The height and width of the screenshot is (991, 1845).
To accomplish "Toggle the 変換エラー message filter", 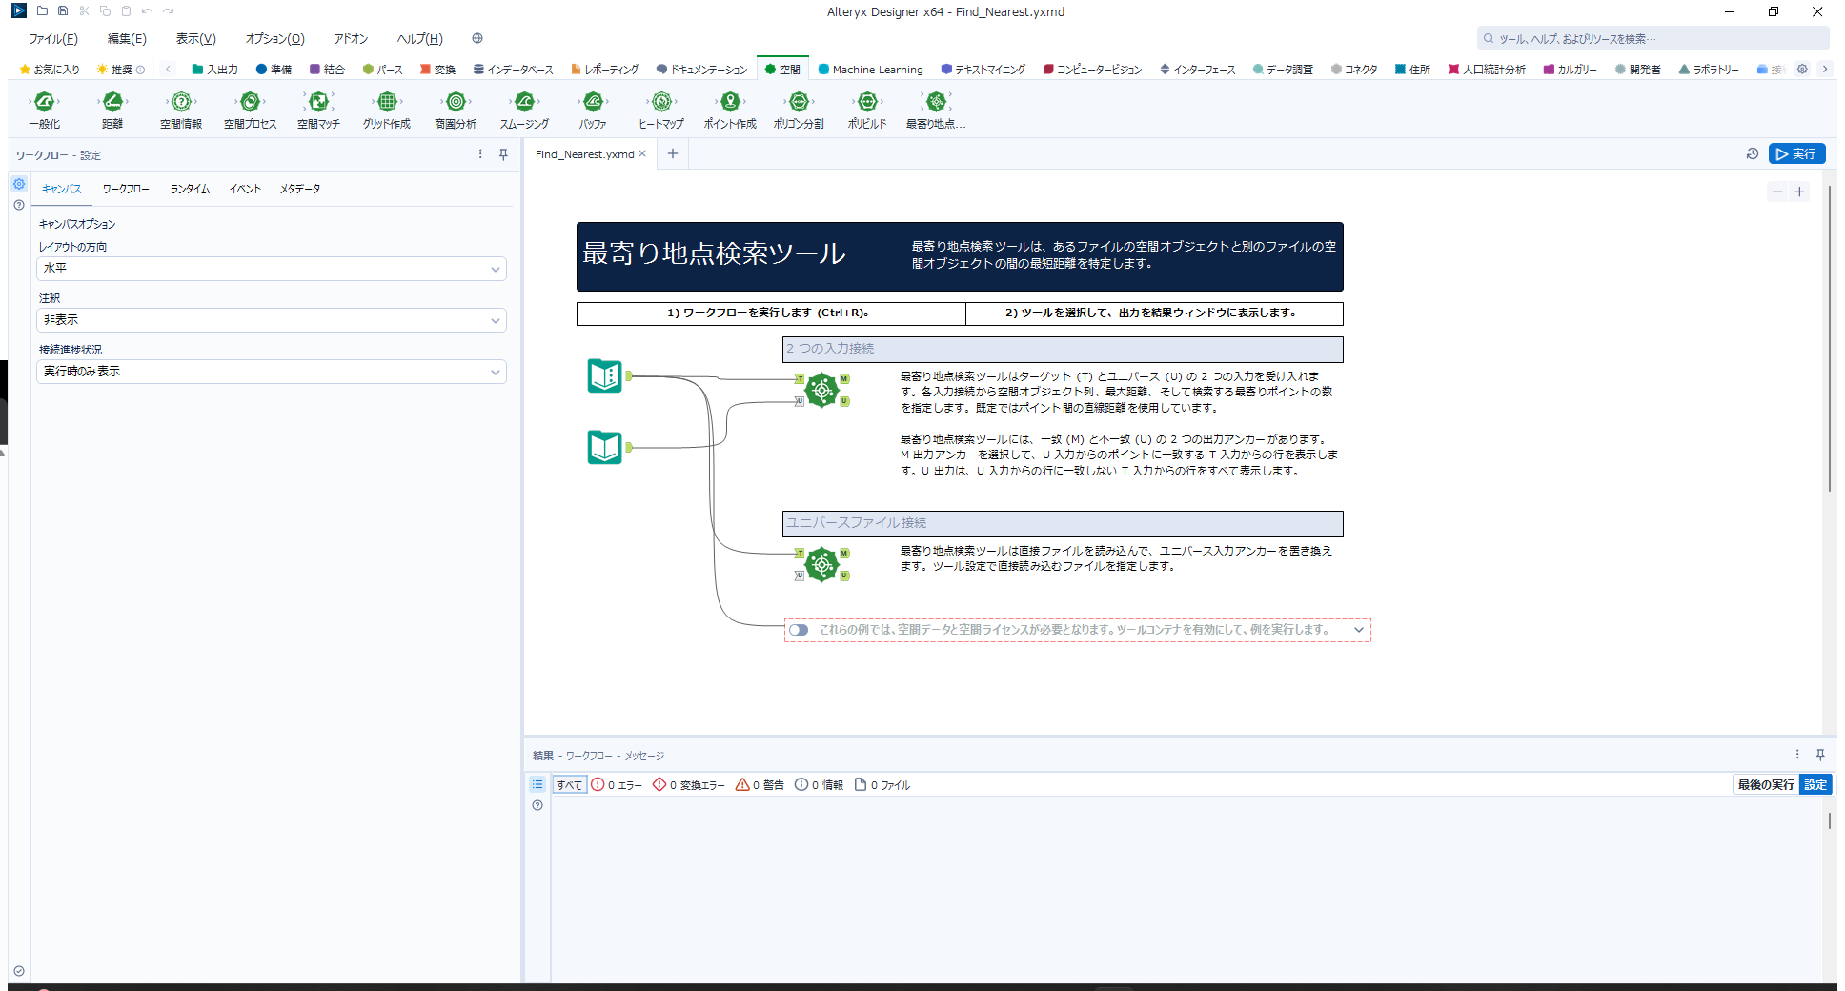I will (689, 785).
